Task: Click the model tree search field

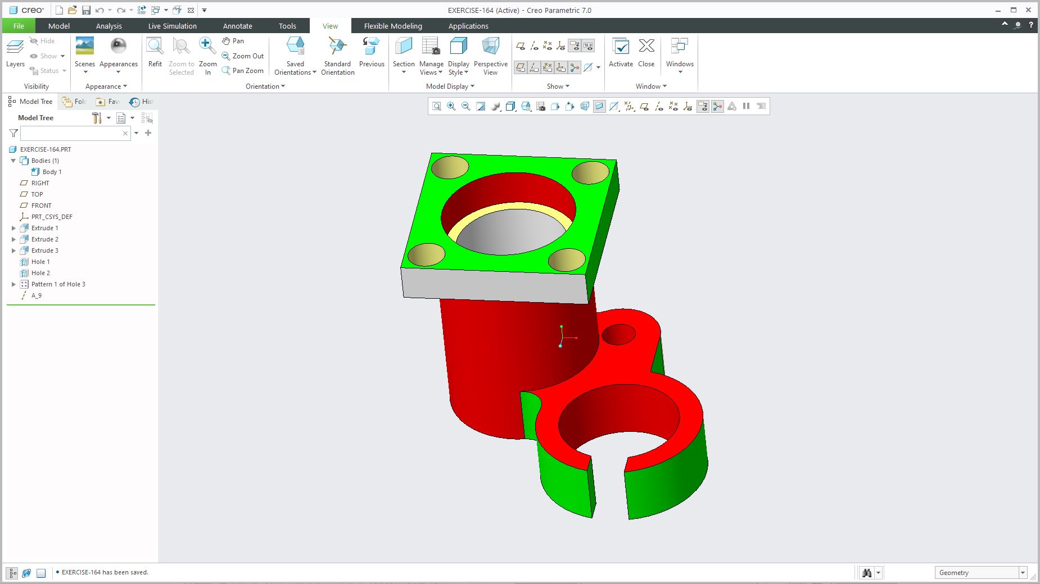Action: 71,133
